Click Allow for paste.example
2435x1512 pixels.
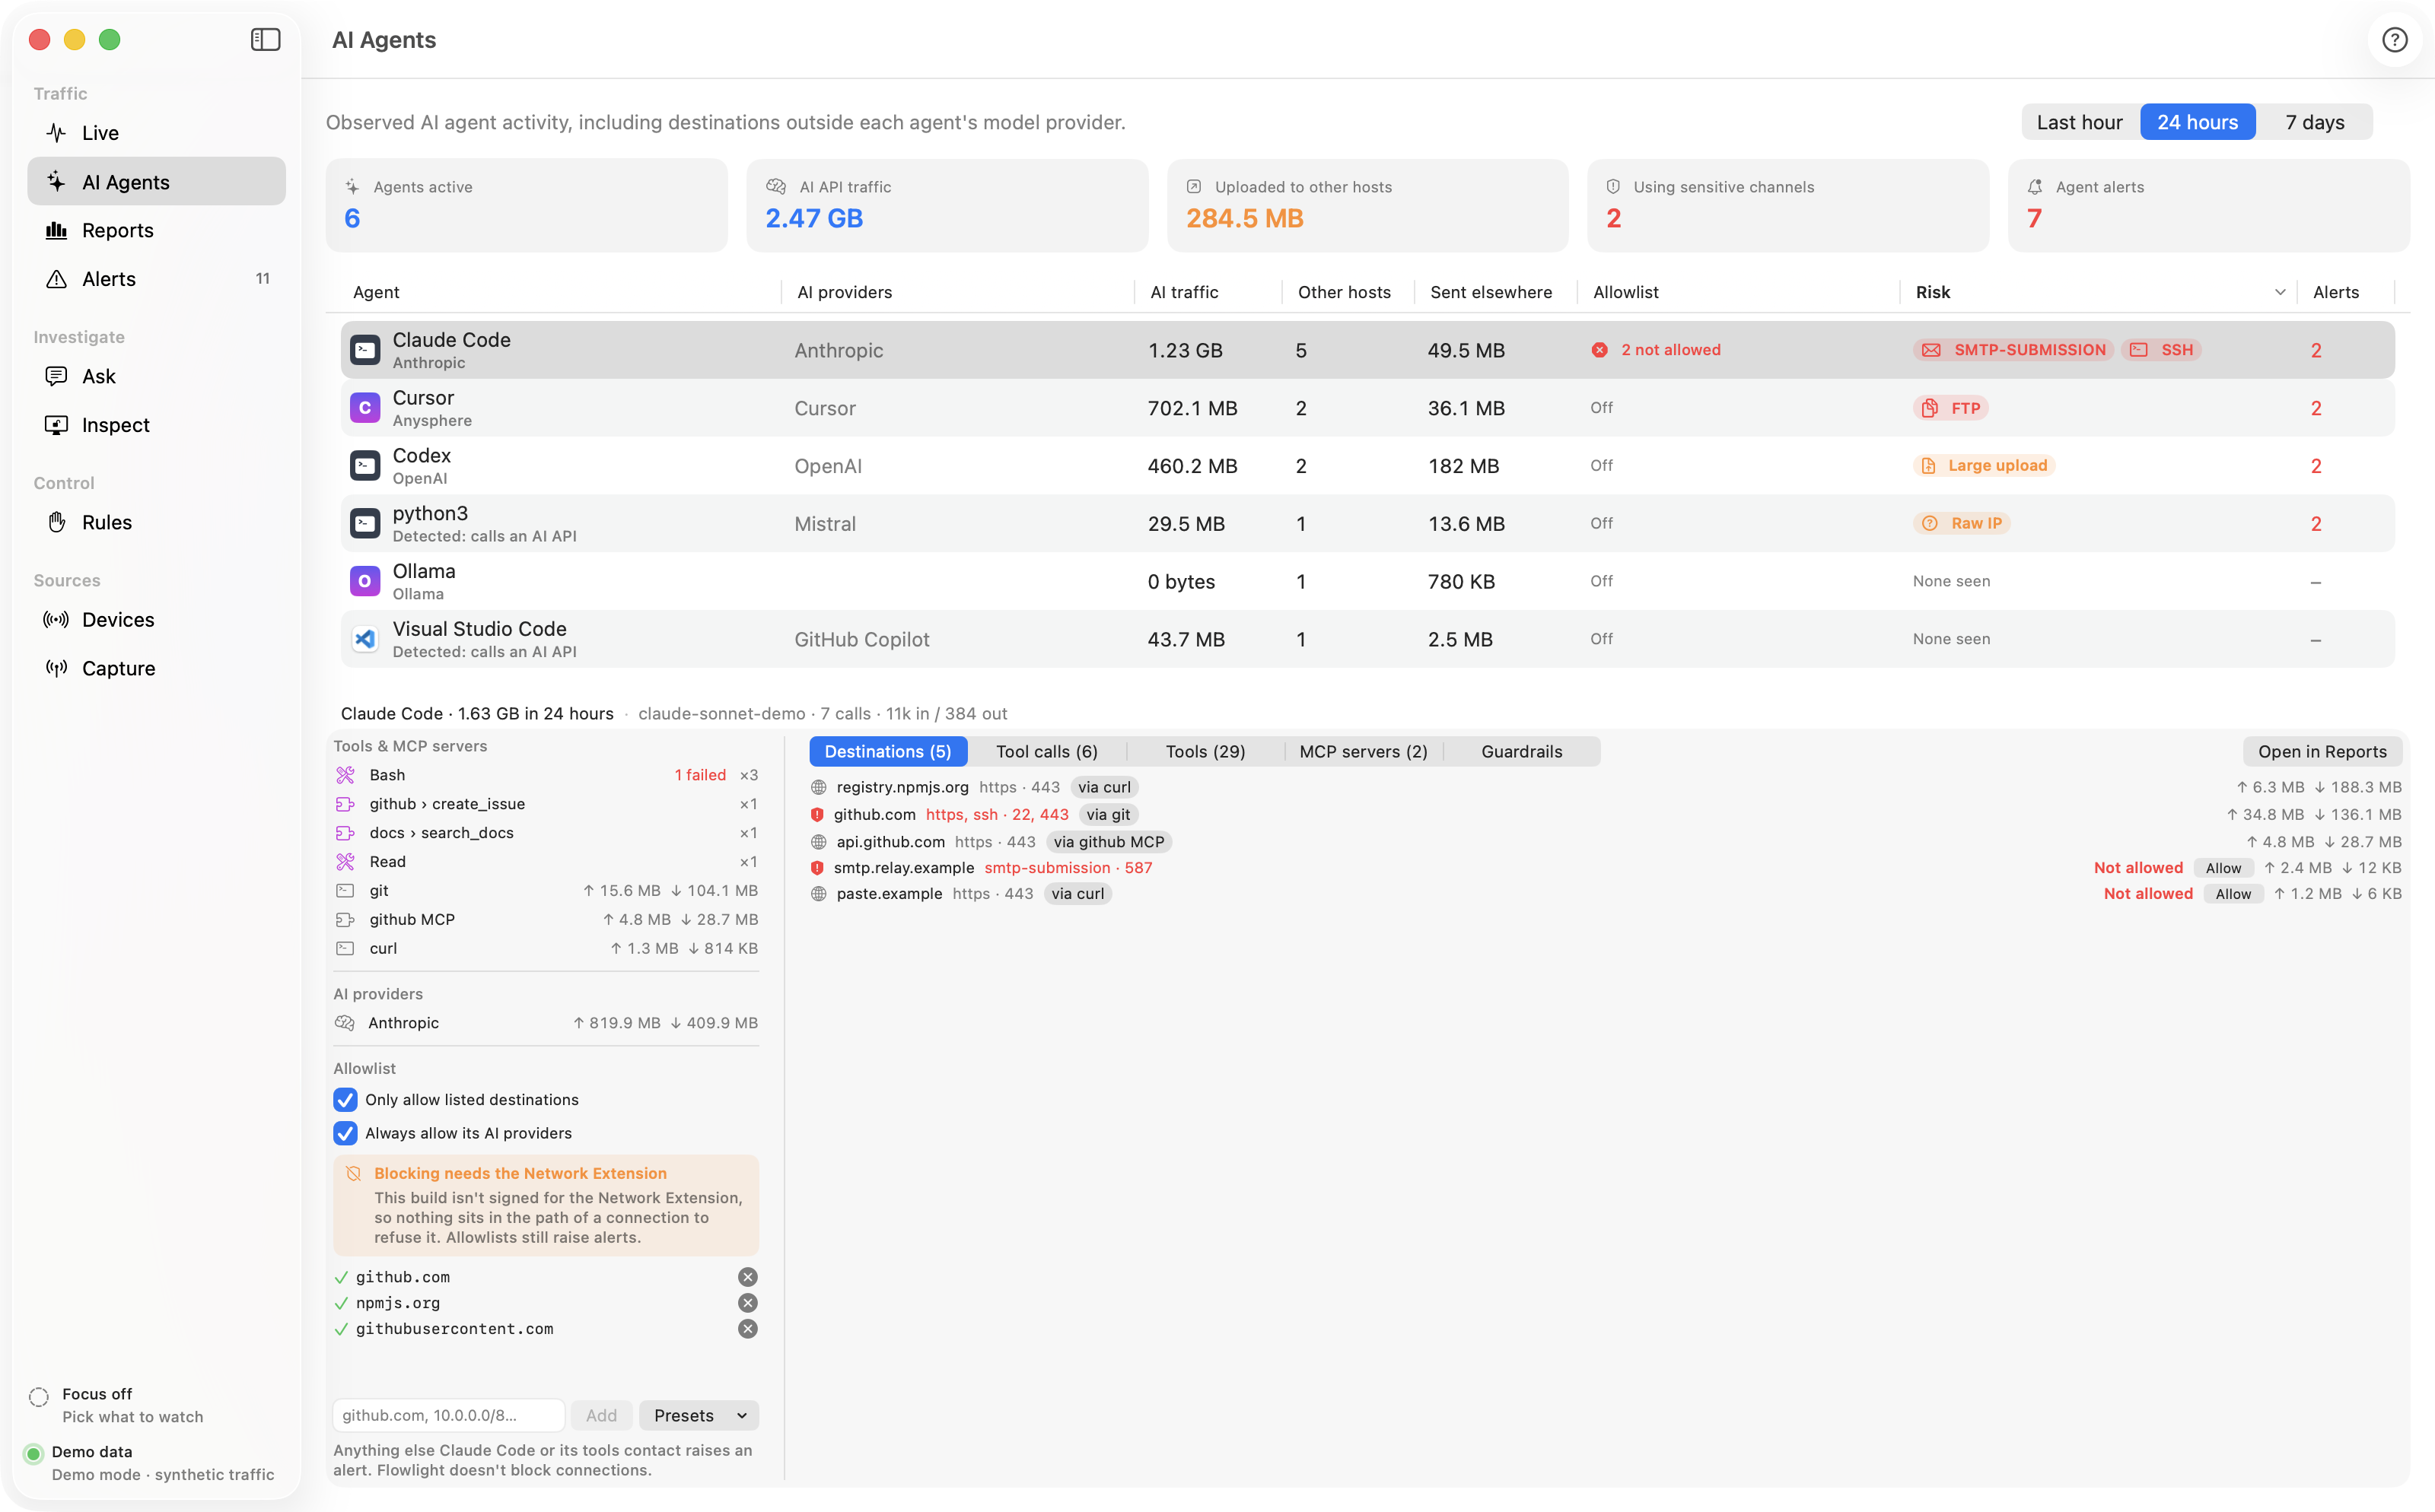(2233, 894)
